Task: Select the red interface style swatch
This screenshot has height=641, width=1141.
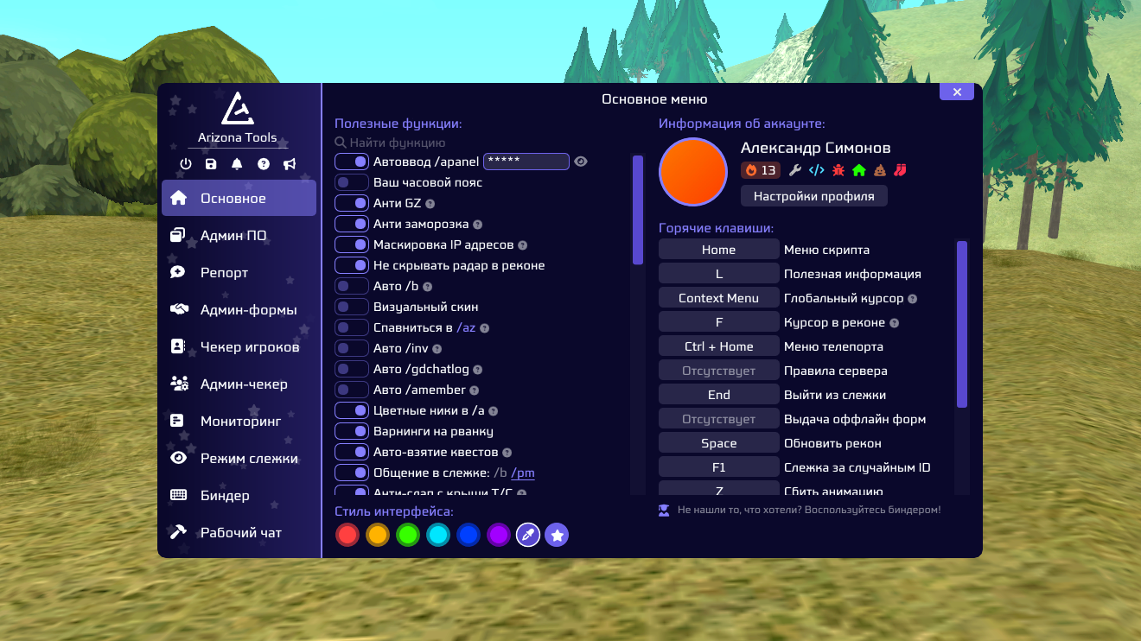Action: coord(347,536)
